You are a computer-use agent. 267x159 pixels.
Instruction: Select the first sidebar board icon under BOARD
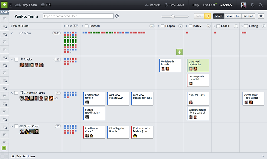coord(4,19)
